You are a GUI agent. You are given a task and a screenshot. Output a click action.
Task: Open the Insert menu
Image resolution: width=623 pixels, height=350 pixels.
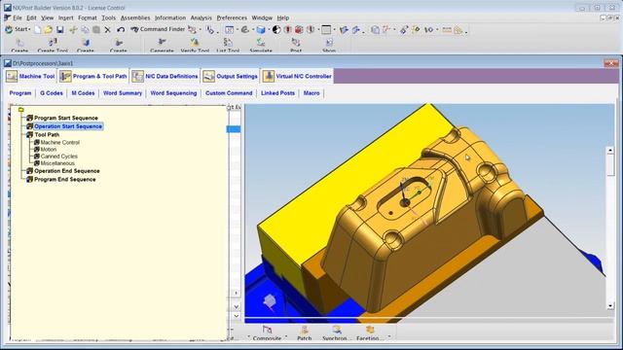tap(65, 17)
